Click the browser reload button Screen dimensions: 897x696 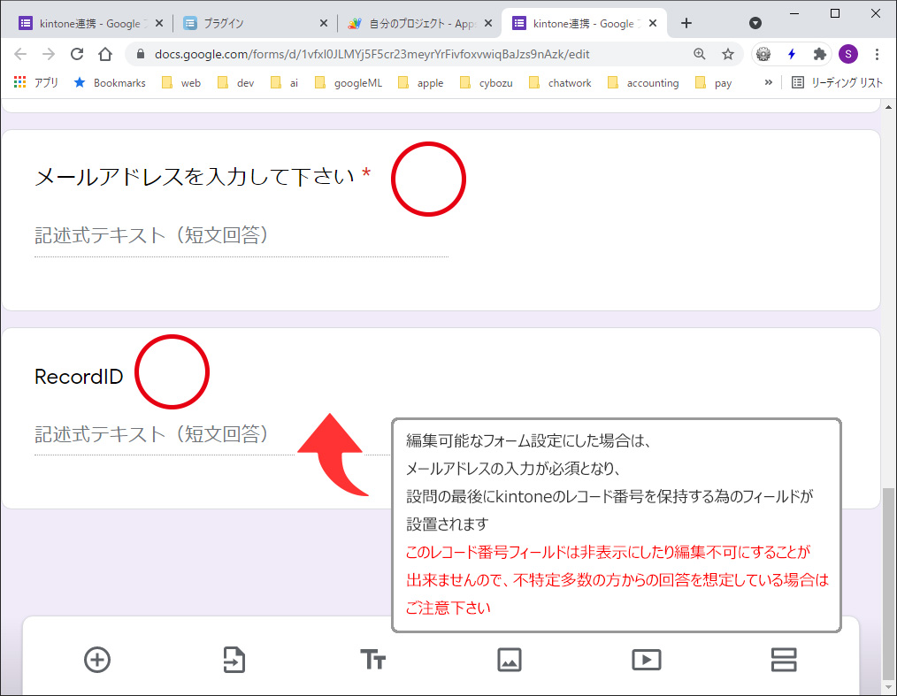[x=77, y=54]
